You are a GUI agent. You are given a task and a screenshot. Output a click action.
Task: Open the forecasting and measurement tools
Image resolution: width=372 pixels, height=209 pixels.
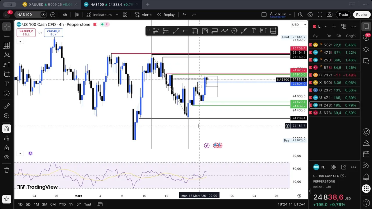coord(7,65)
